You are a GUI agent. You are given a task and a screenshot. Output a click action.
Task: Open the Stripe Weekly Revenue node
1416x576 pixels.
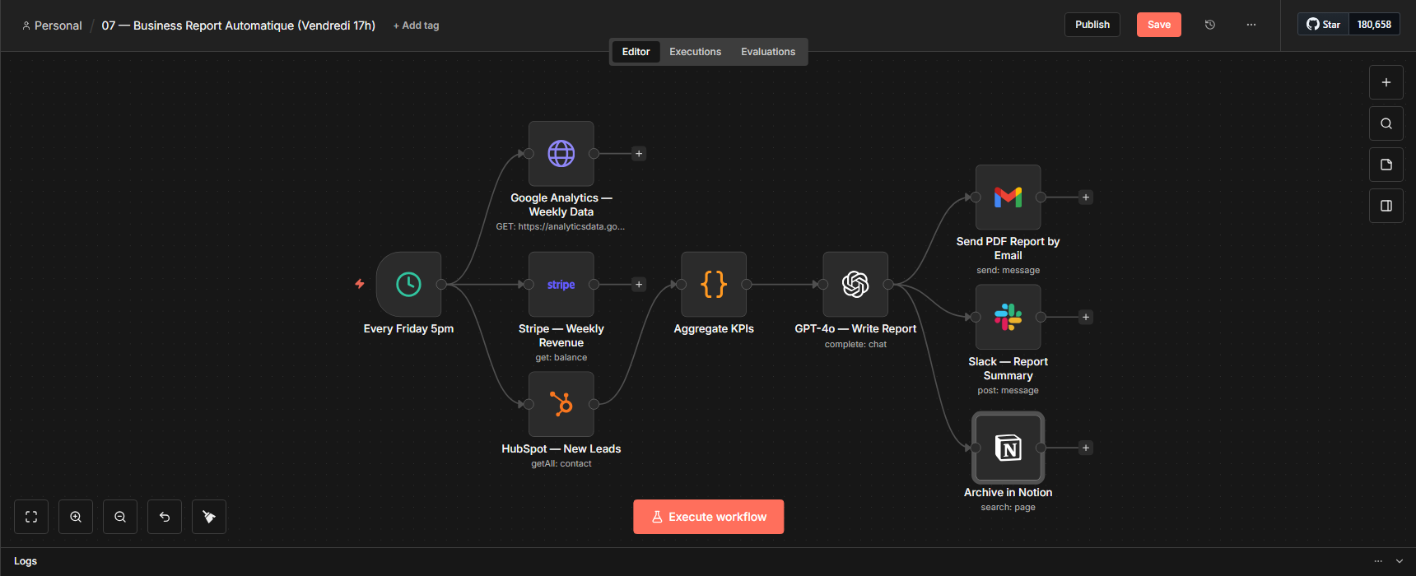(x=561, y=284)
